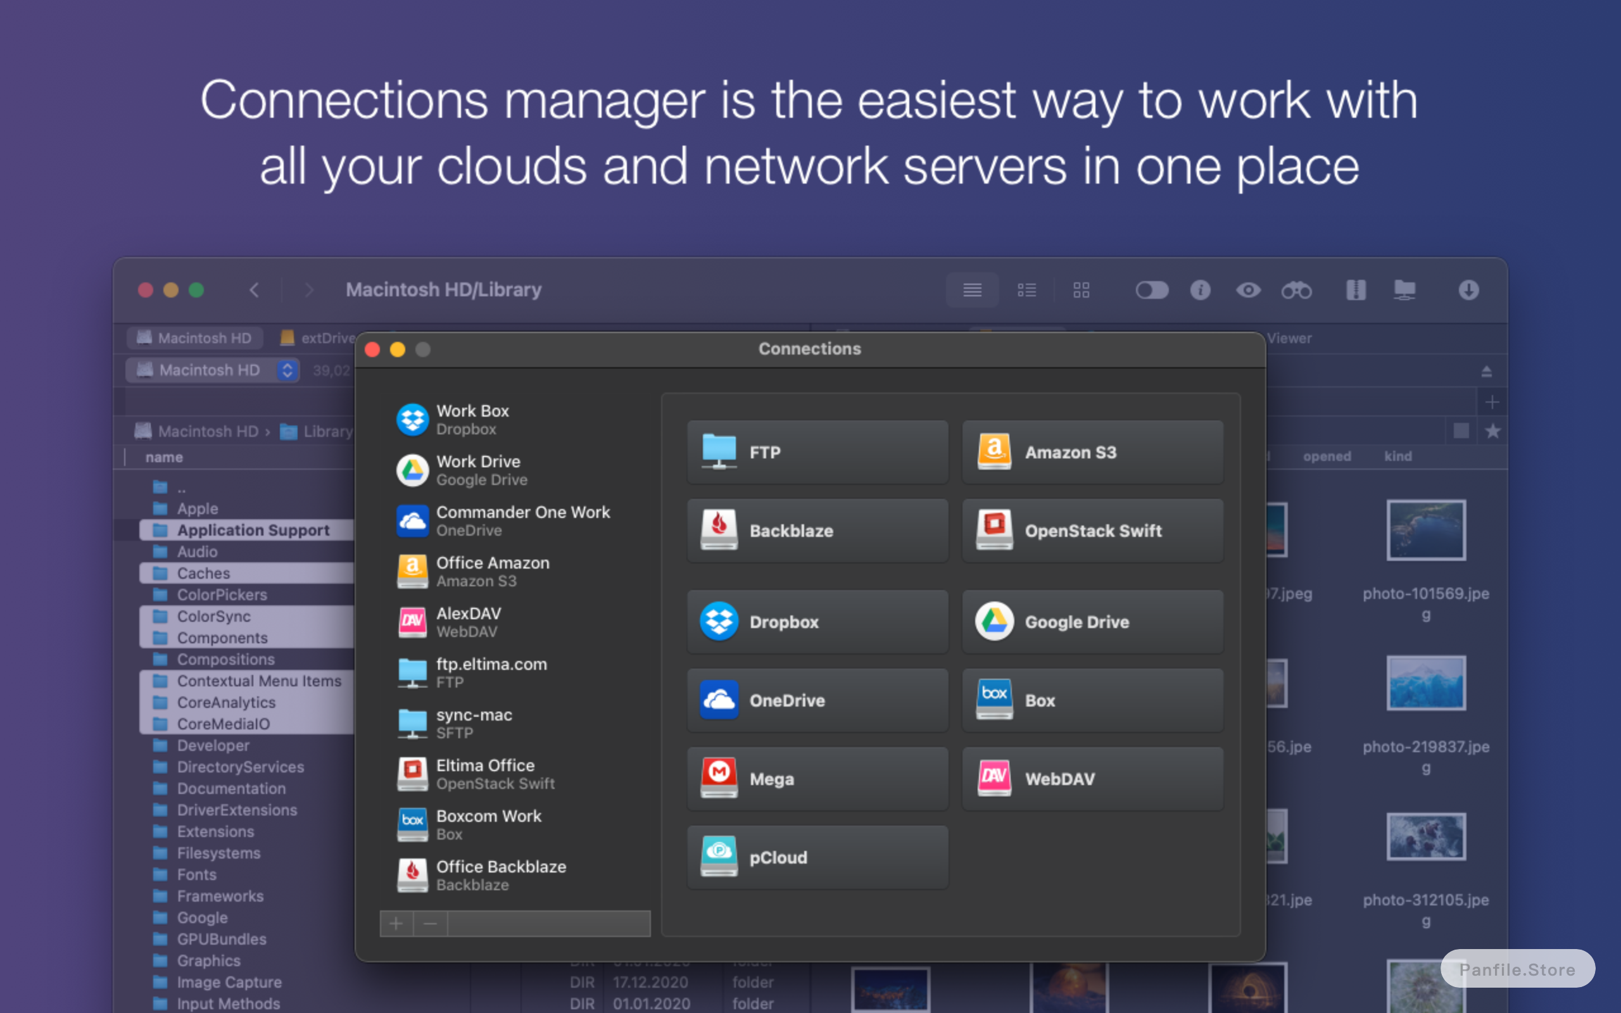
Task: Select the Backblaze connection button
Action: 817,531
